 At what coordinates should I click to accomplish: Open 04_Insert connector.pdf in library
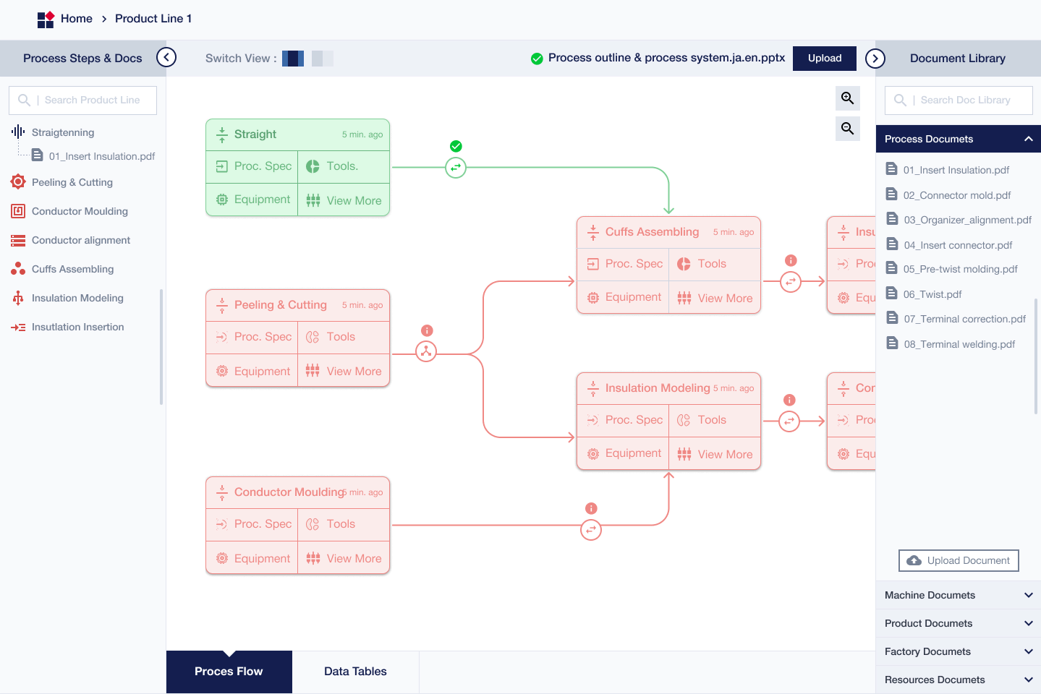[949, 245]
